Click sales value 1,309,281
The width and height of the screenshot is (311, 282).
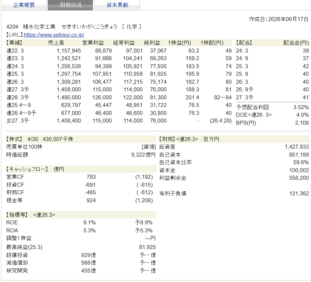[x=69, y=82]
